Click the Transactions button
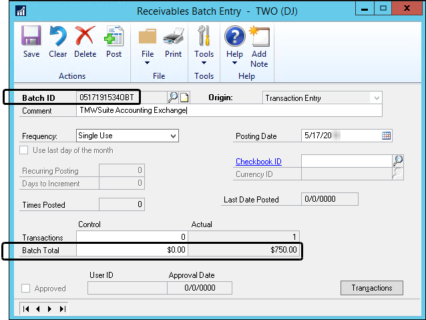Screen dimensions: 426x320 [372, 288]
